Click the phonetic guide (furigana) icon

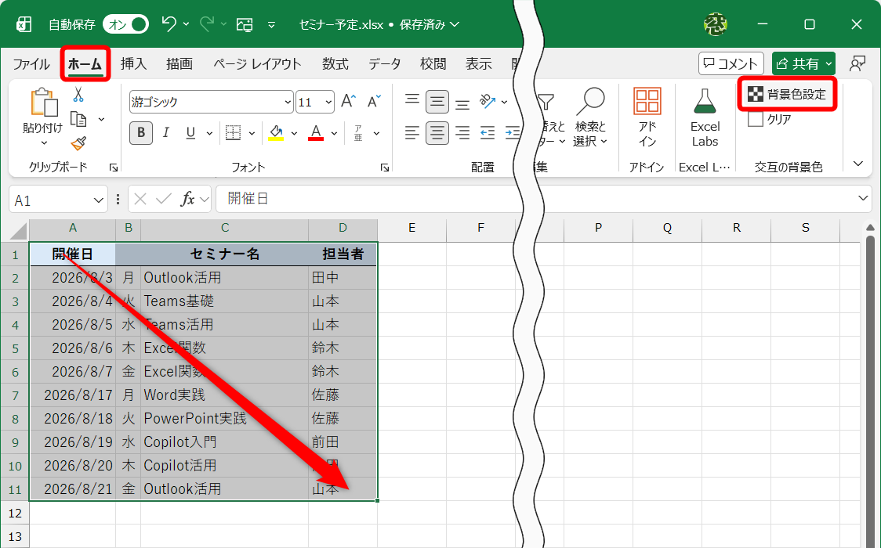coord(358,132)
